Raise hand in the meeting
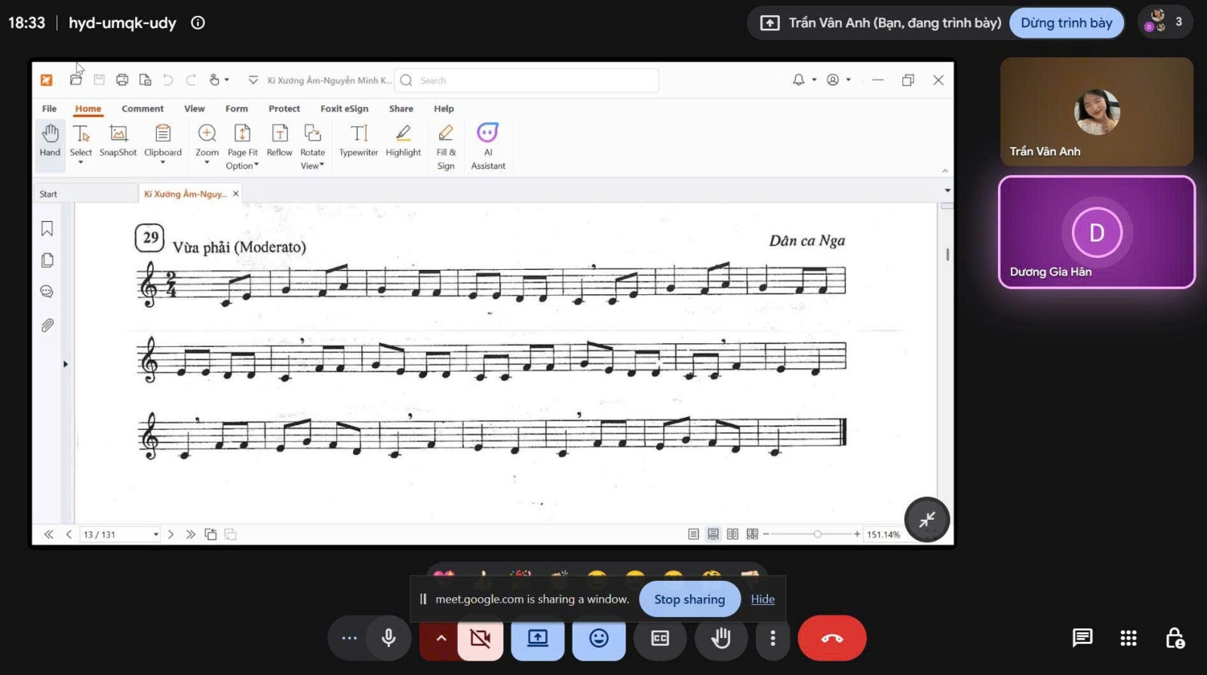 point(721,638)
